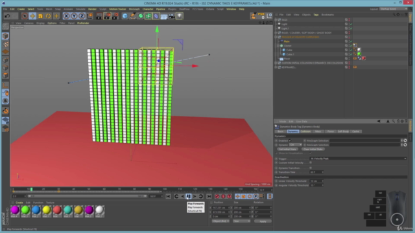The height and width of the screenshot is (233, 415).
Task: Toggle Autokeying red button
Action: [x=223, y=196]
